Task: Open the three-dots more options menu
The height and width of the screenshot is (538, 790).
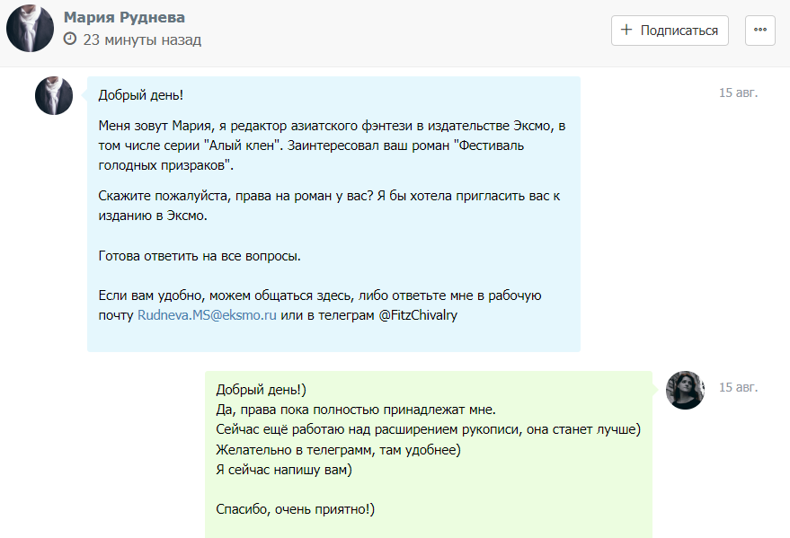Action: [760, 31]
